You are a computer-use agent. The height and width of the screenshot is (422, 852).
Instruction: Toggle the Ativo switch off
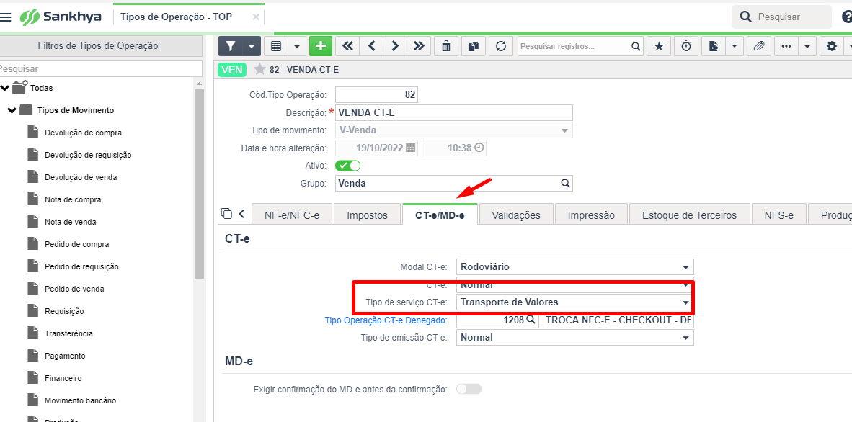348,166
